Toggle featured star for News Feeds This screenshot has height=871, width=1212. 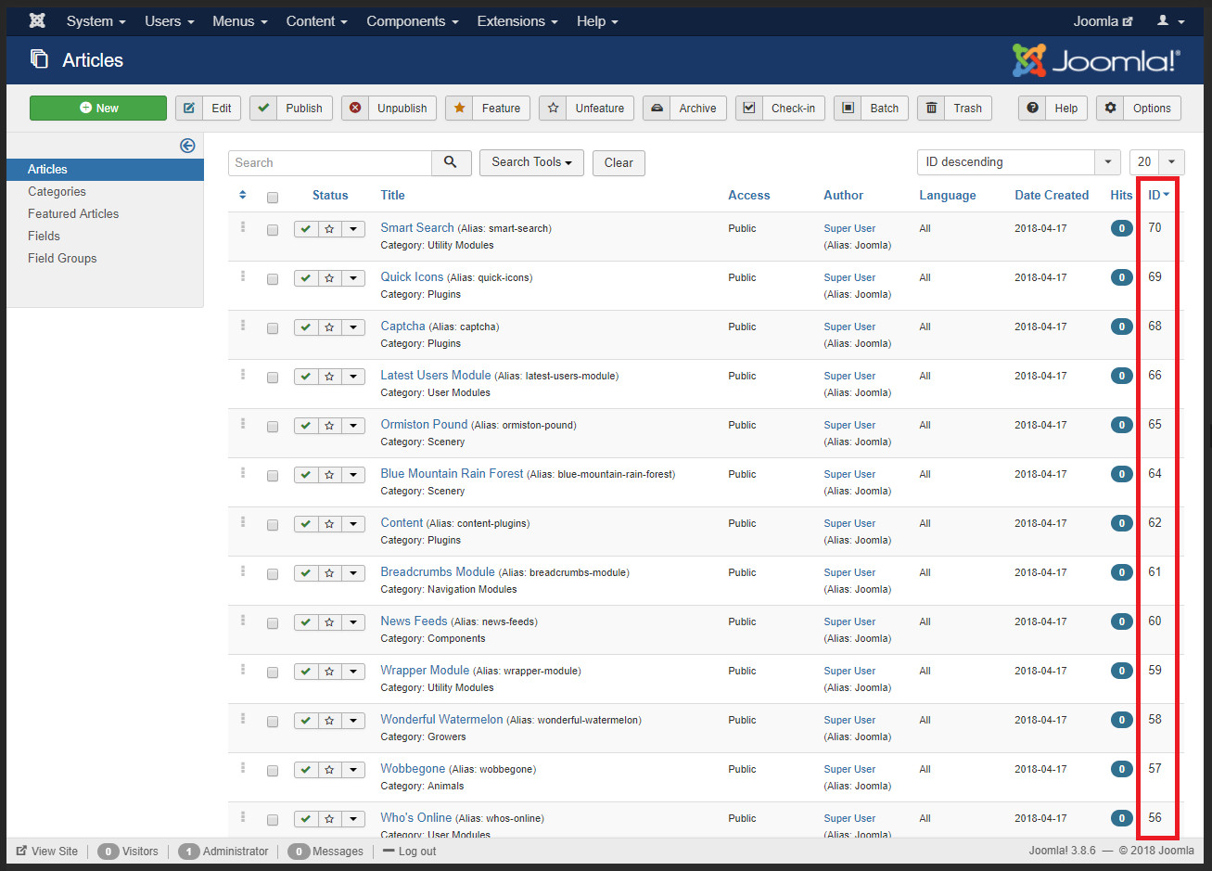point(329,622)
